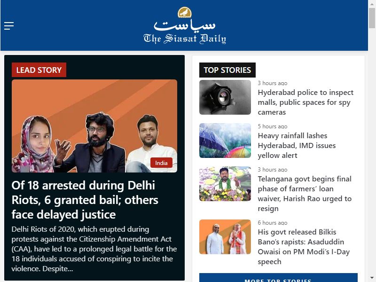Click the TOP STORIES heading

tap(227, 70)
